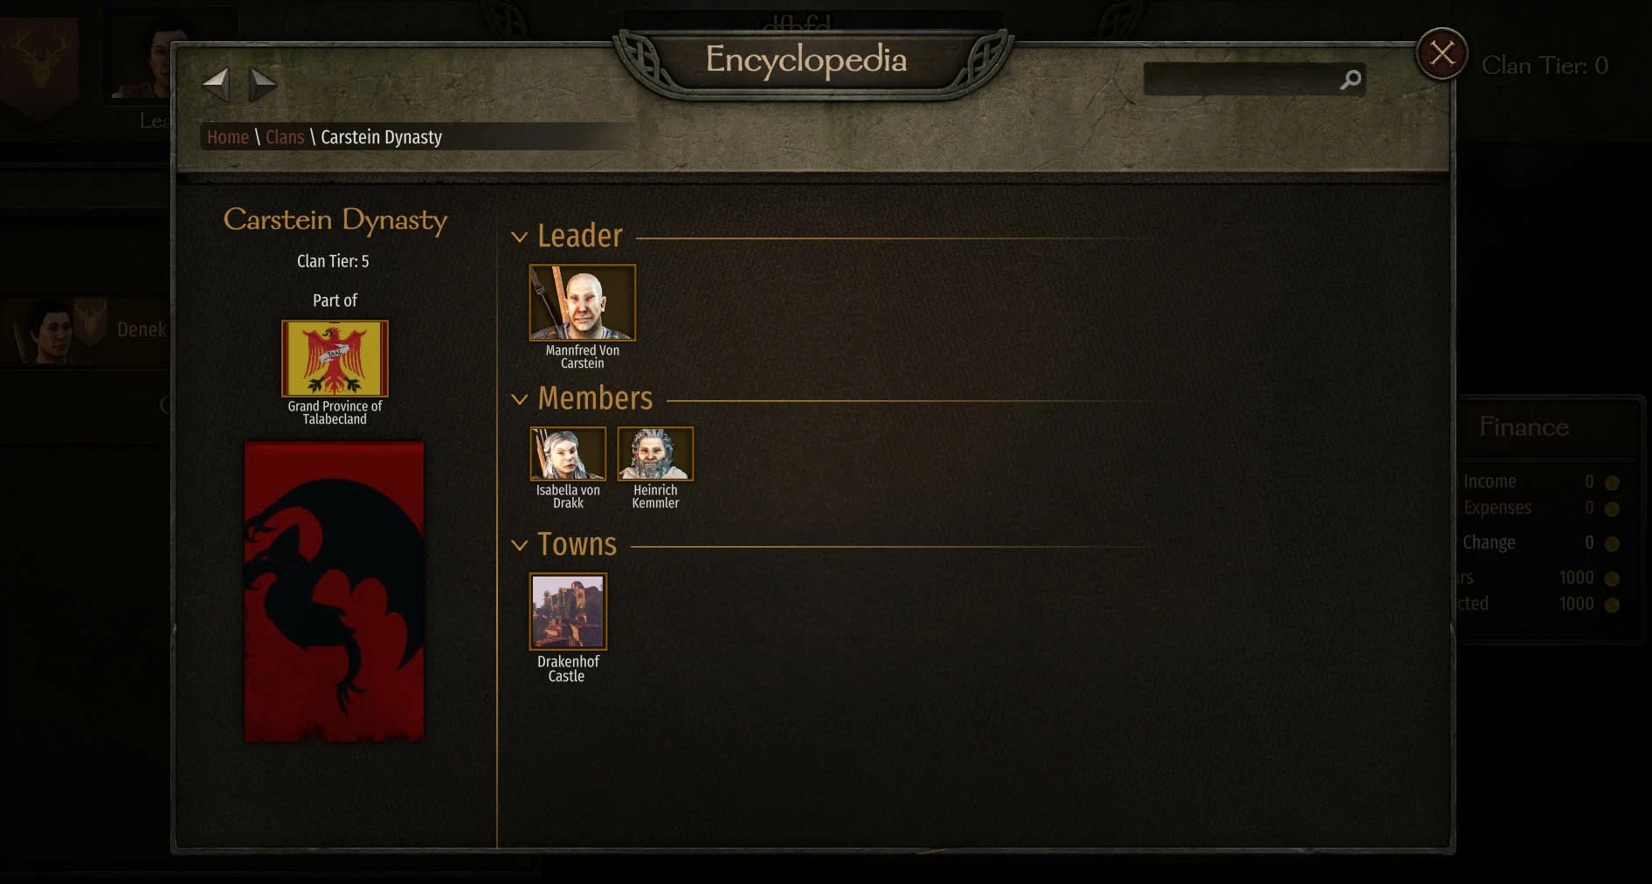Collapse the Towns section
The image size is (1652, 884).
(x=519, y=545)
